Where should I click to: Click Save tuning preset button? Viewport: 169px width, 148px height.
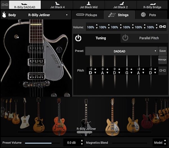163,51
